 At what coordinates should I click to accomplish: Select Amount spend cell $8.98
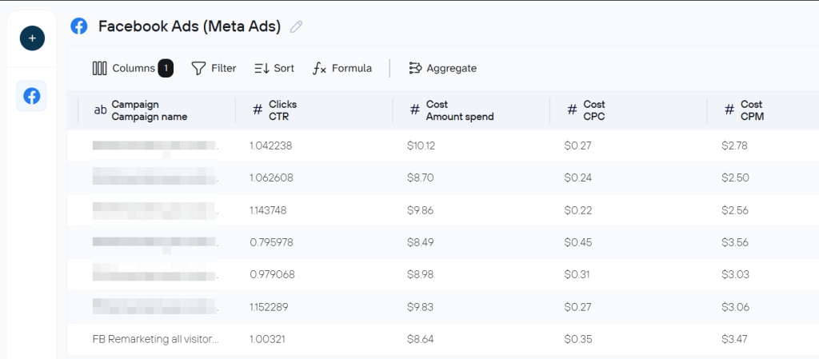point(421,274)
